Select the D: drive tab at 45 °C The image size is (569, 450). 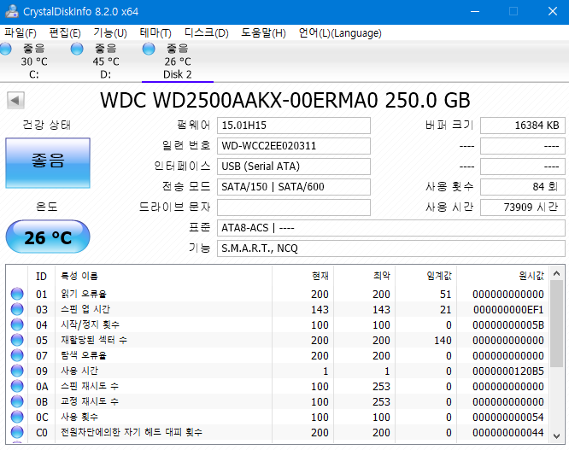(x=106, y=61)
